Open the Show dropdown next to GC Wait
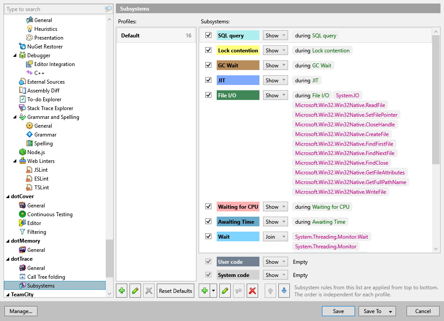The width and height of the screenshot is (444, 321). (275, 65)
